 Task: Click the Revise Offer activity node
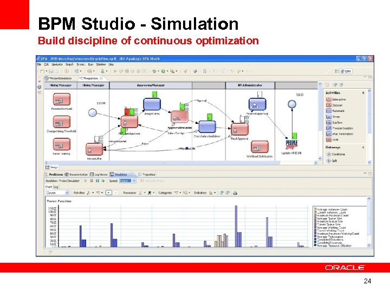tap(94, 150)
